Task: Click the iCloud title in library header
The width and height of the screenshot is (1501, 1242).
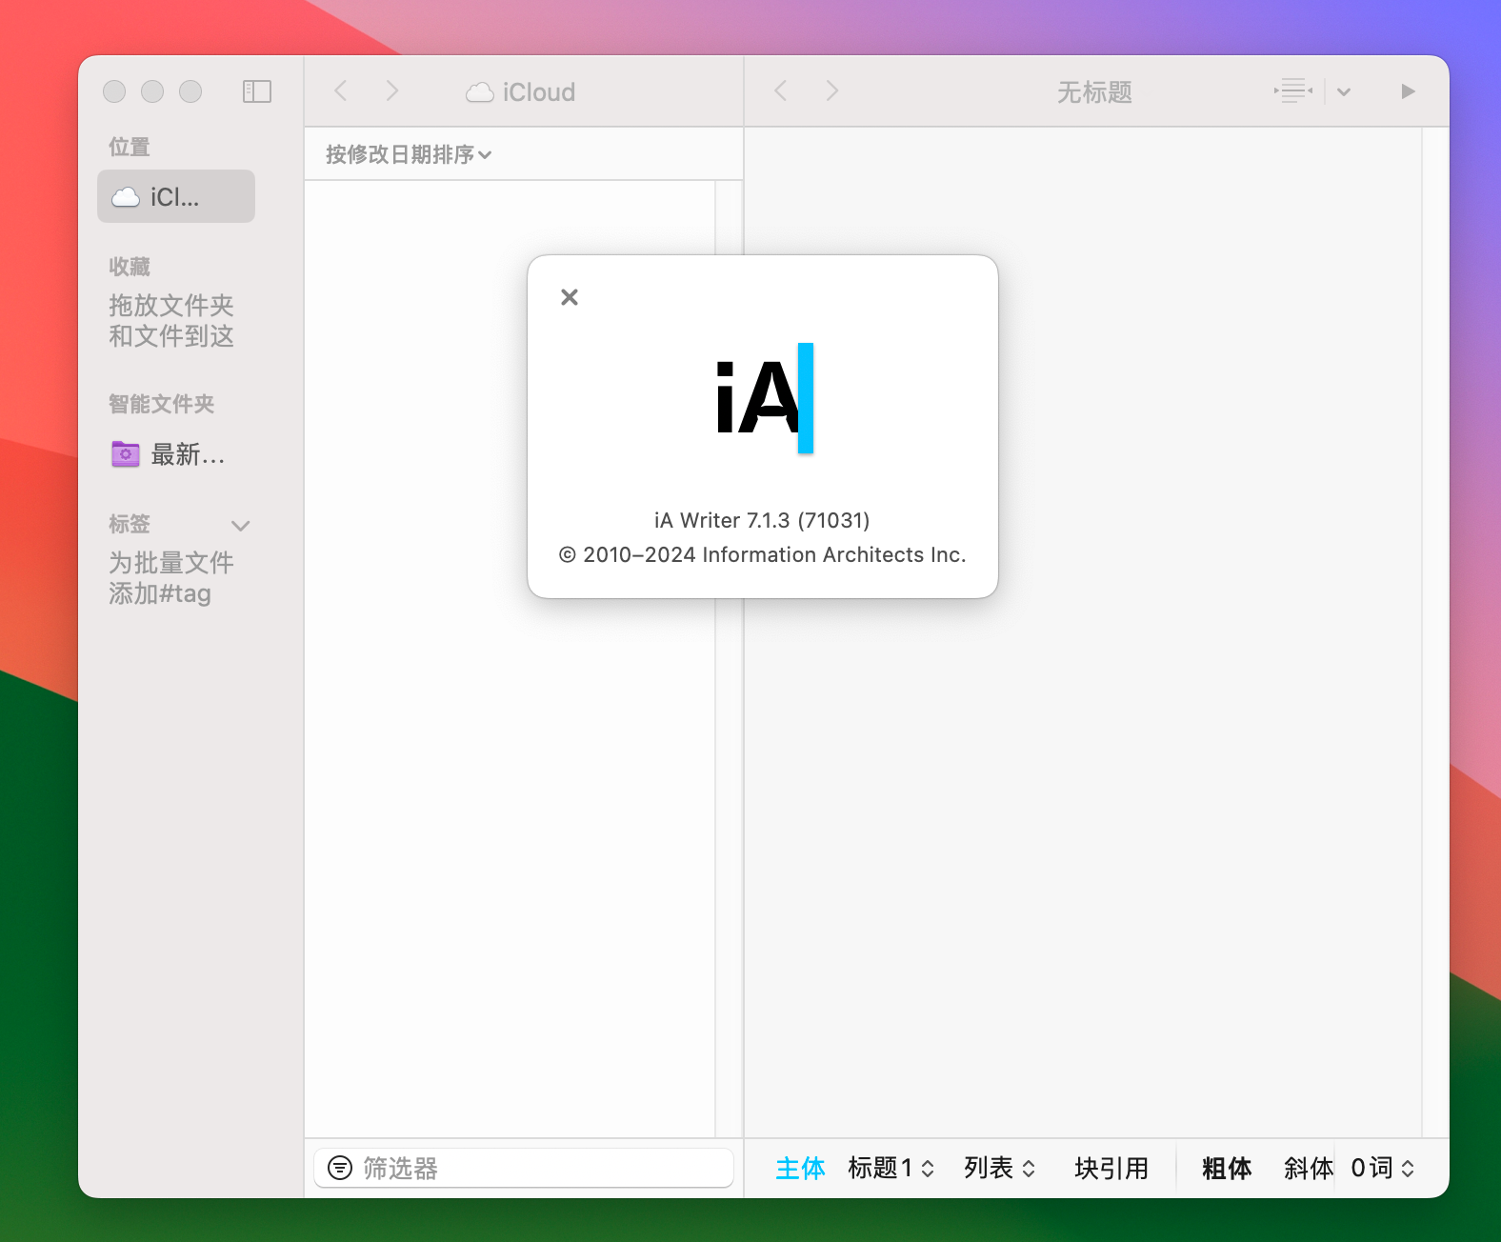Action: coord(521,92)
